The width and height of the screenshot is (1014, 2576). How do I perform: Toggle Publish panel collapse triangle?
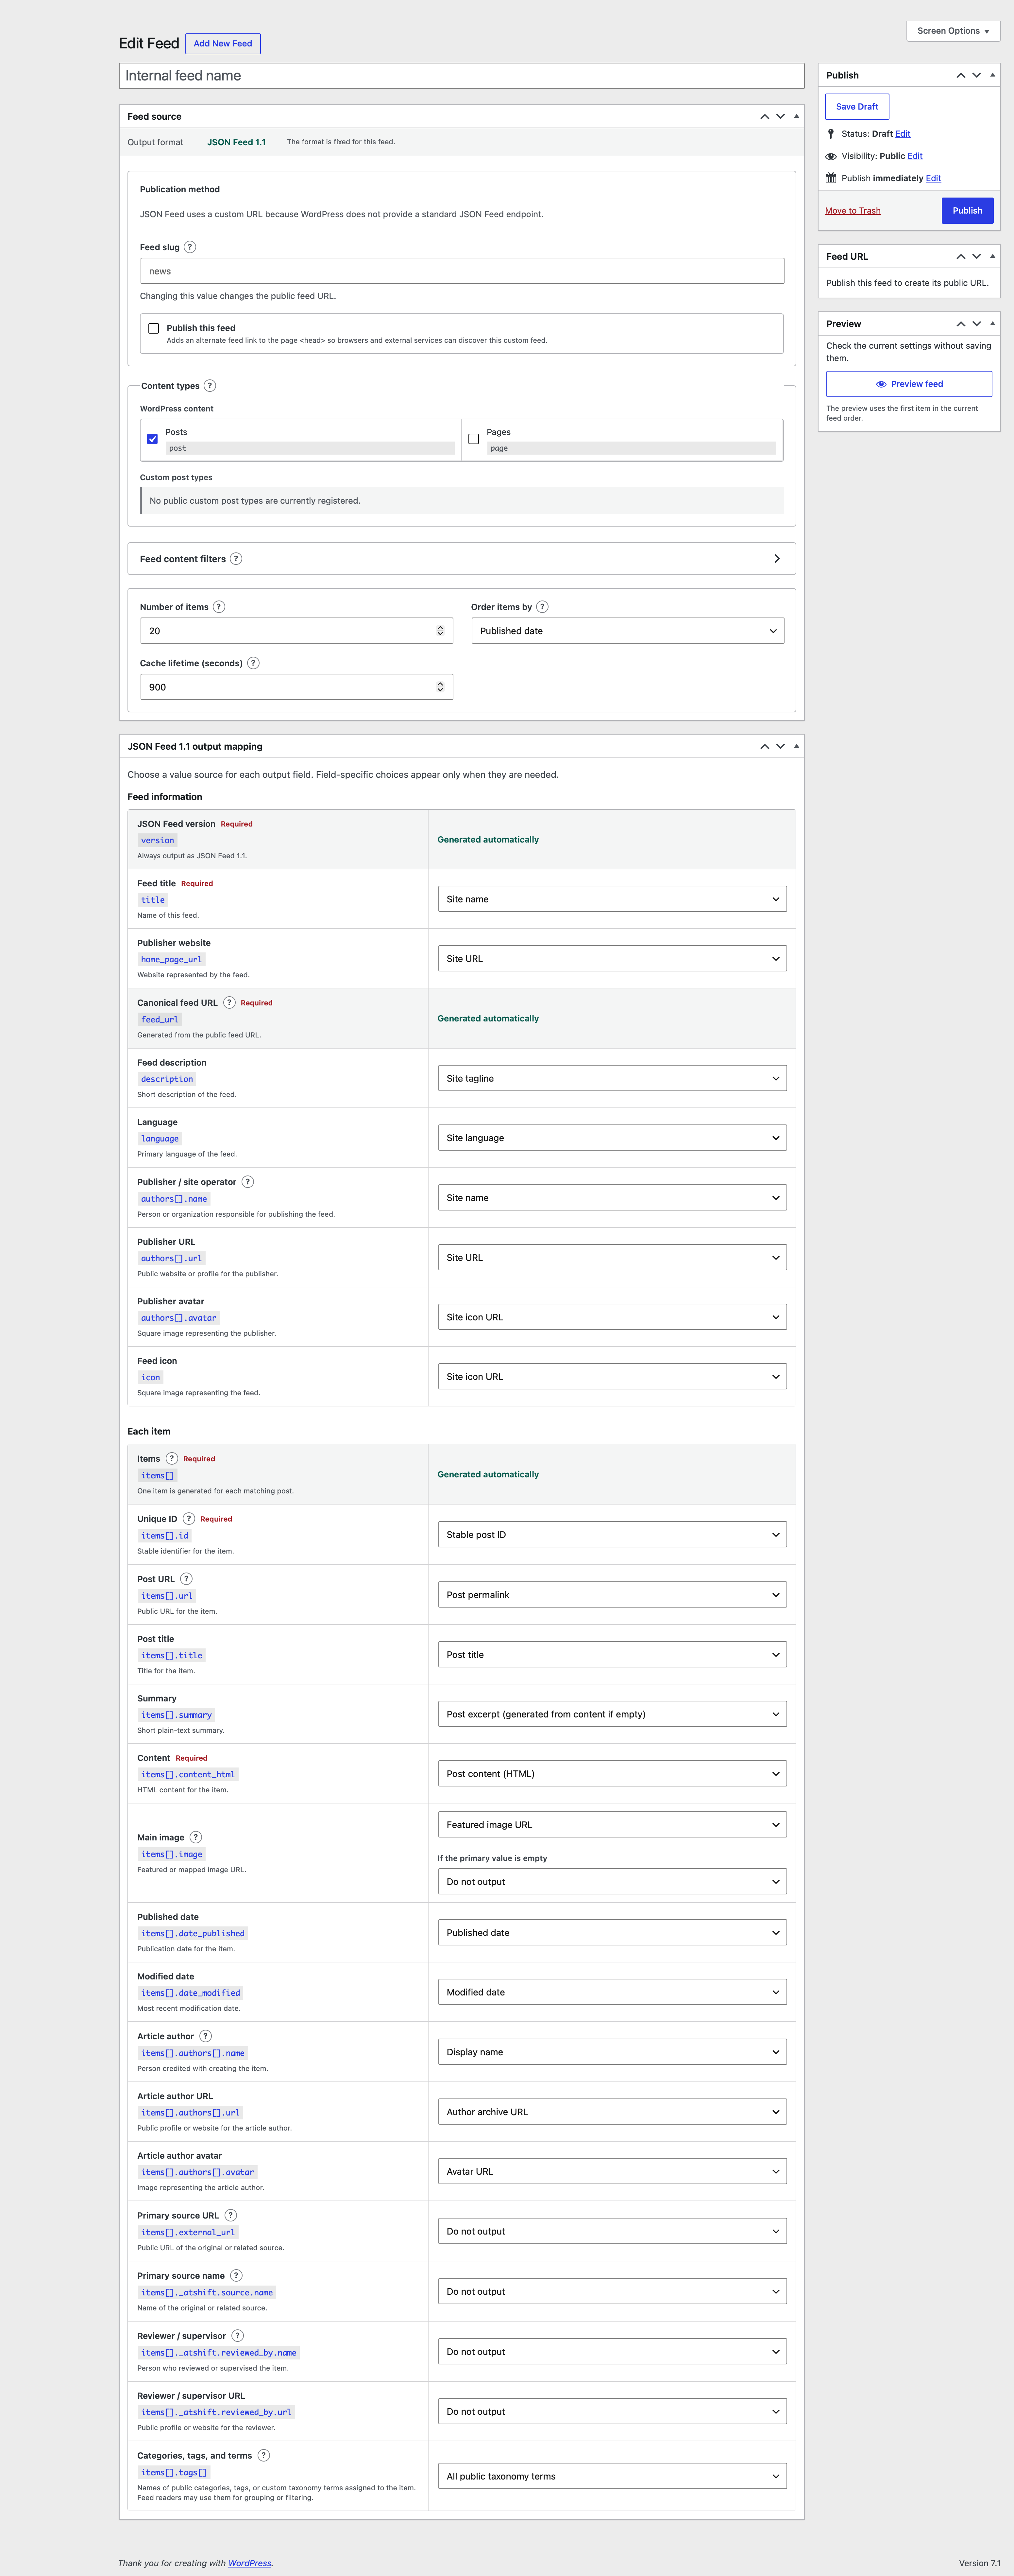992,75
